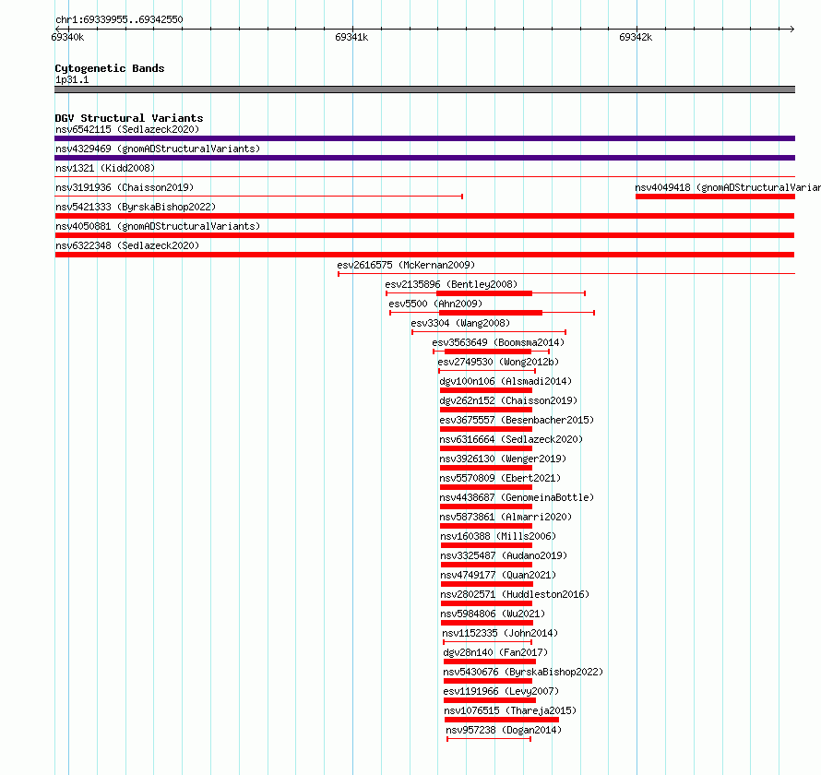Click the 1p31.1 band label
The image size is (821, 775).
72,79
